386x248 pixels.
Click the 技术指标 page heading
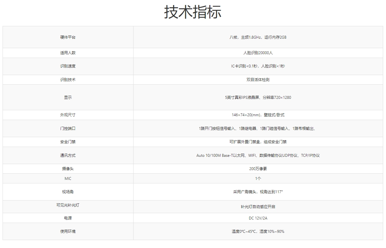pos(193,12)
